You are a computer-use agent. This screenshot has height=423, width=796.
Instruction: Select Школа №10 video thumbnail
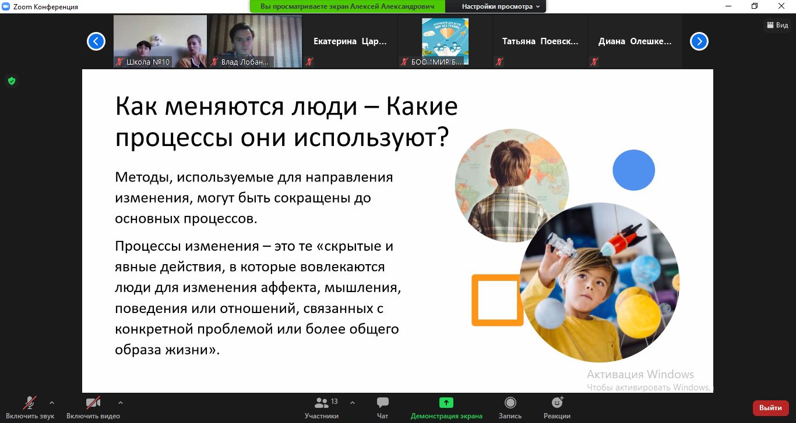click(x=160, y=41)
